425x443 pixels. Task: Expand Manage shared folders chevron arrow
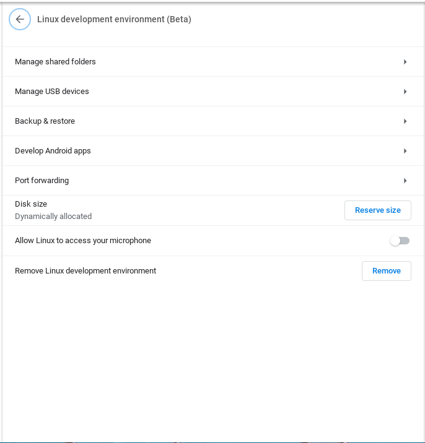tap(405, 62)
